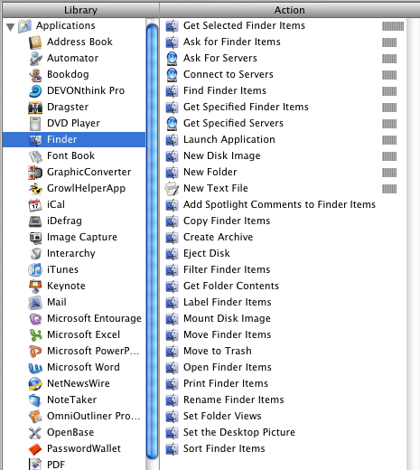Image resolution: width=420 pixels, height=470 pixels.
Task: Click the DVD Player icon
Action: click(x=35, y=124)
